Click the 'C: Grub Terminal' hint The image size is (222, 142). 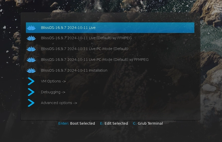pos(148,123)
